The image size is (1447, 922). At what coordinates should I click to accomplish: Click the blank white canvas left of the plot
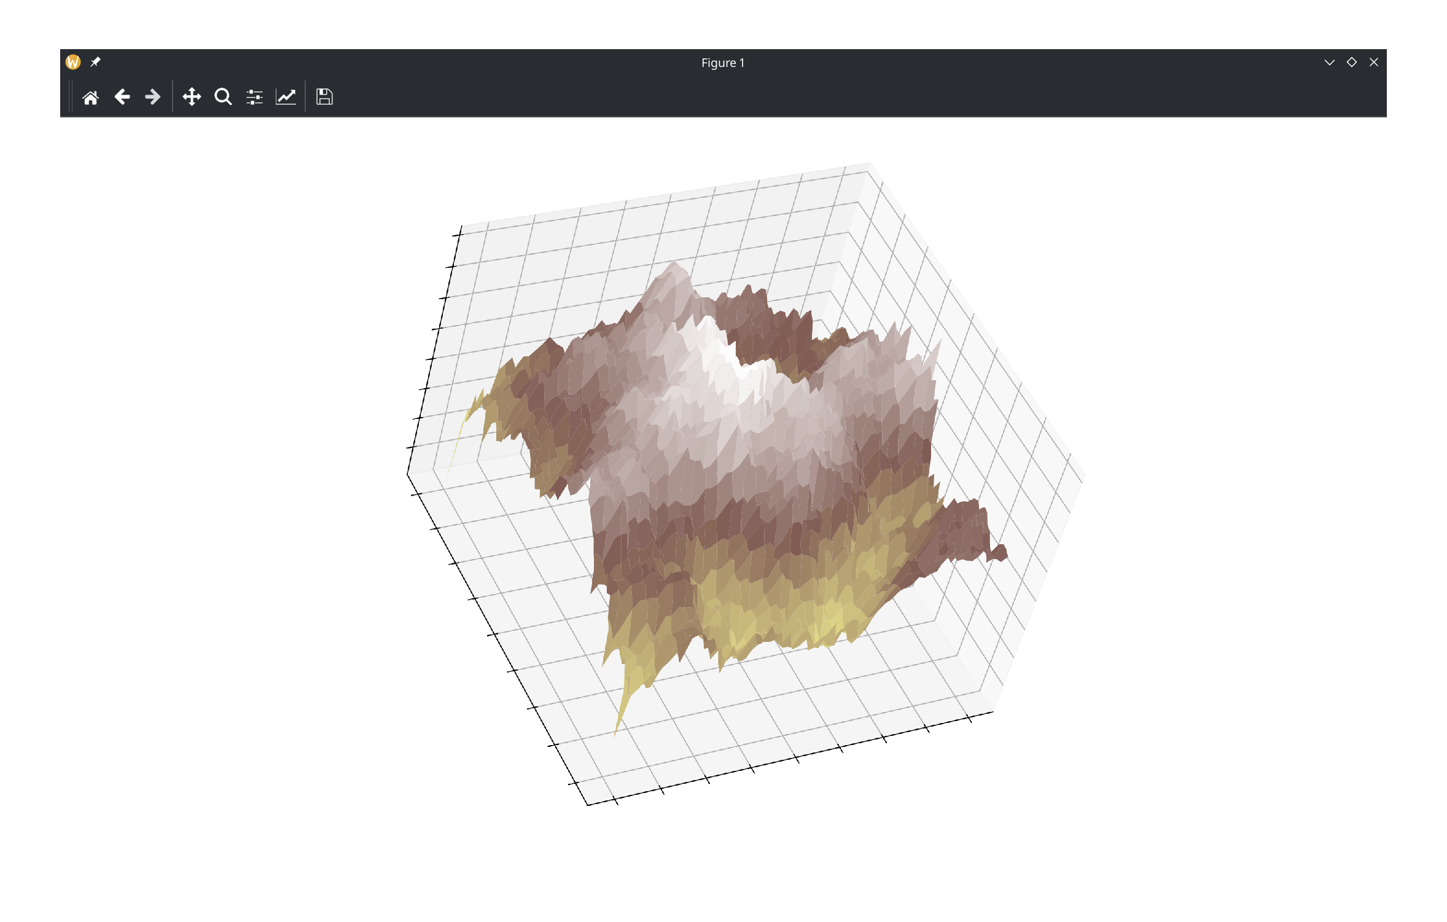point(233,479)
